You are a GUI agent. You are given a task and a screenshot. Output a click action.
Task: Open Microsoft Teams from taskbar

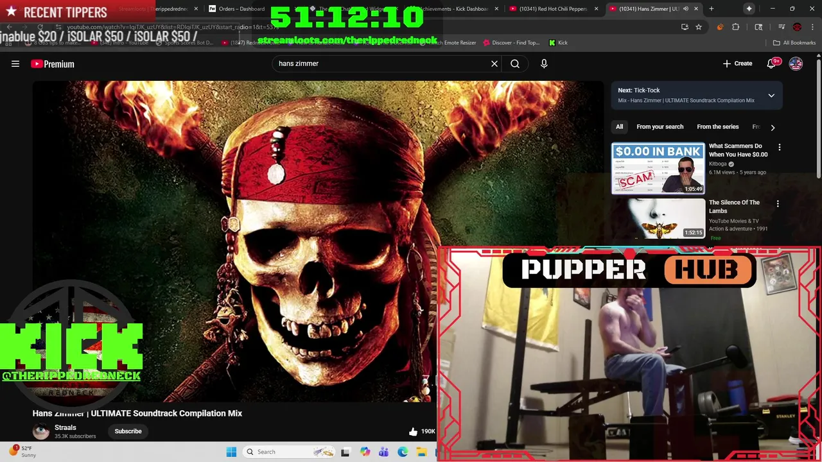[383, 452]
